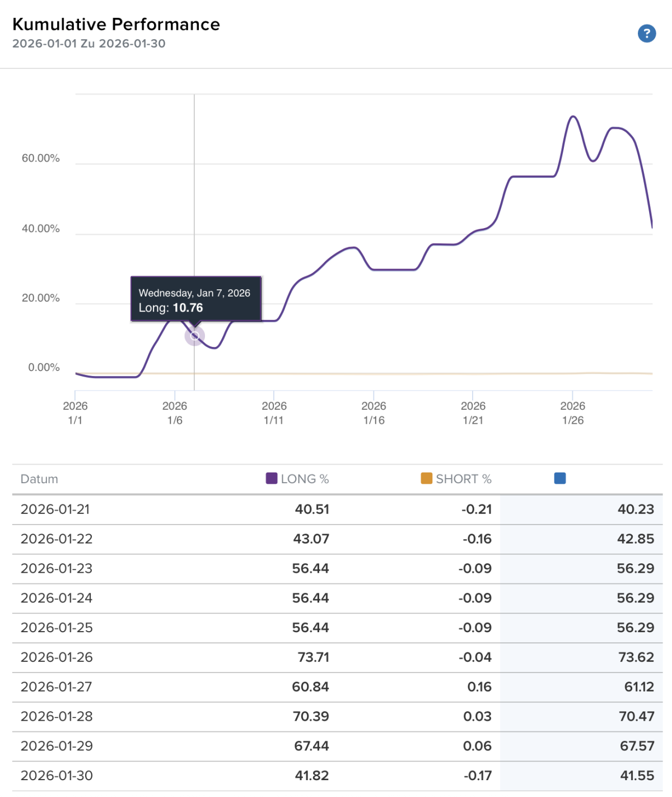This screenshot has width=672, height=797.
Task: Click the short value -0.21
Action: point(477,509)
